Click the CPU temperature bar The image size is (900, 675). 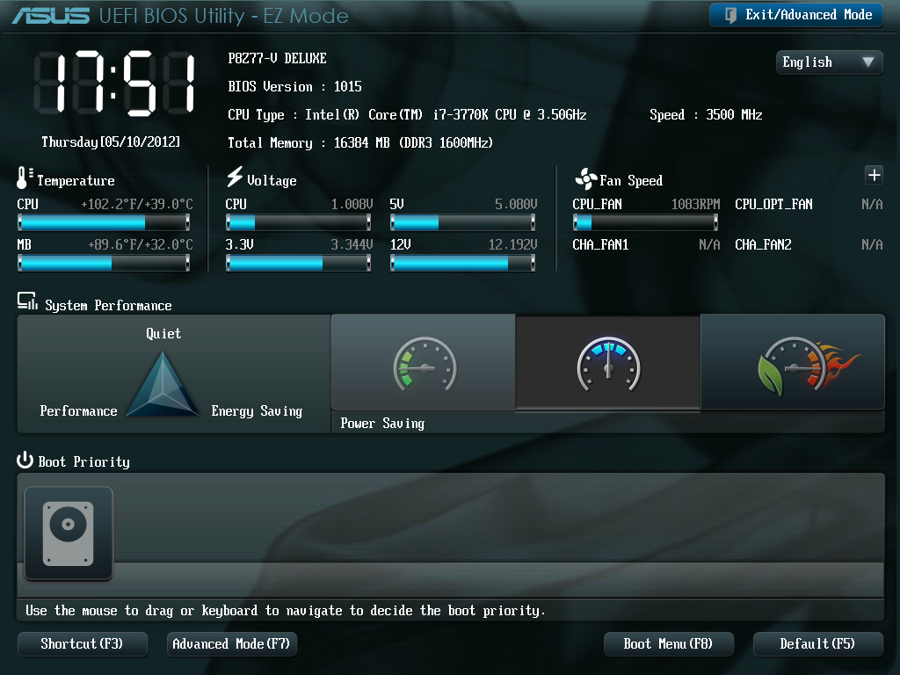point(104,222)
